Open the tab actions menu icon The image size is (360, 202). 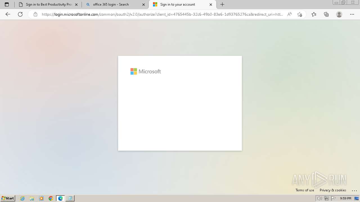click(x=7, y=4)
